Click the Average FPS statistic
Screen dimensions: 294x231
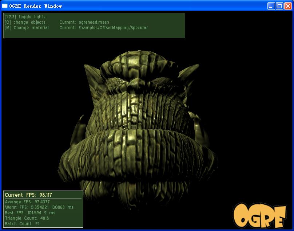tap(27, 202)
